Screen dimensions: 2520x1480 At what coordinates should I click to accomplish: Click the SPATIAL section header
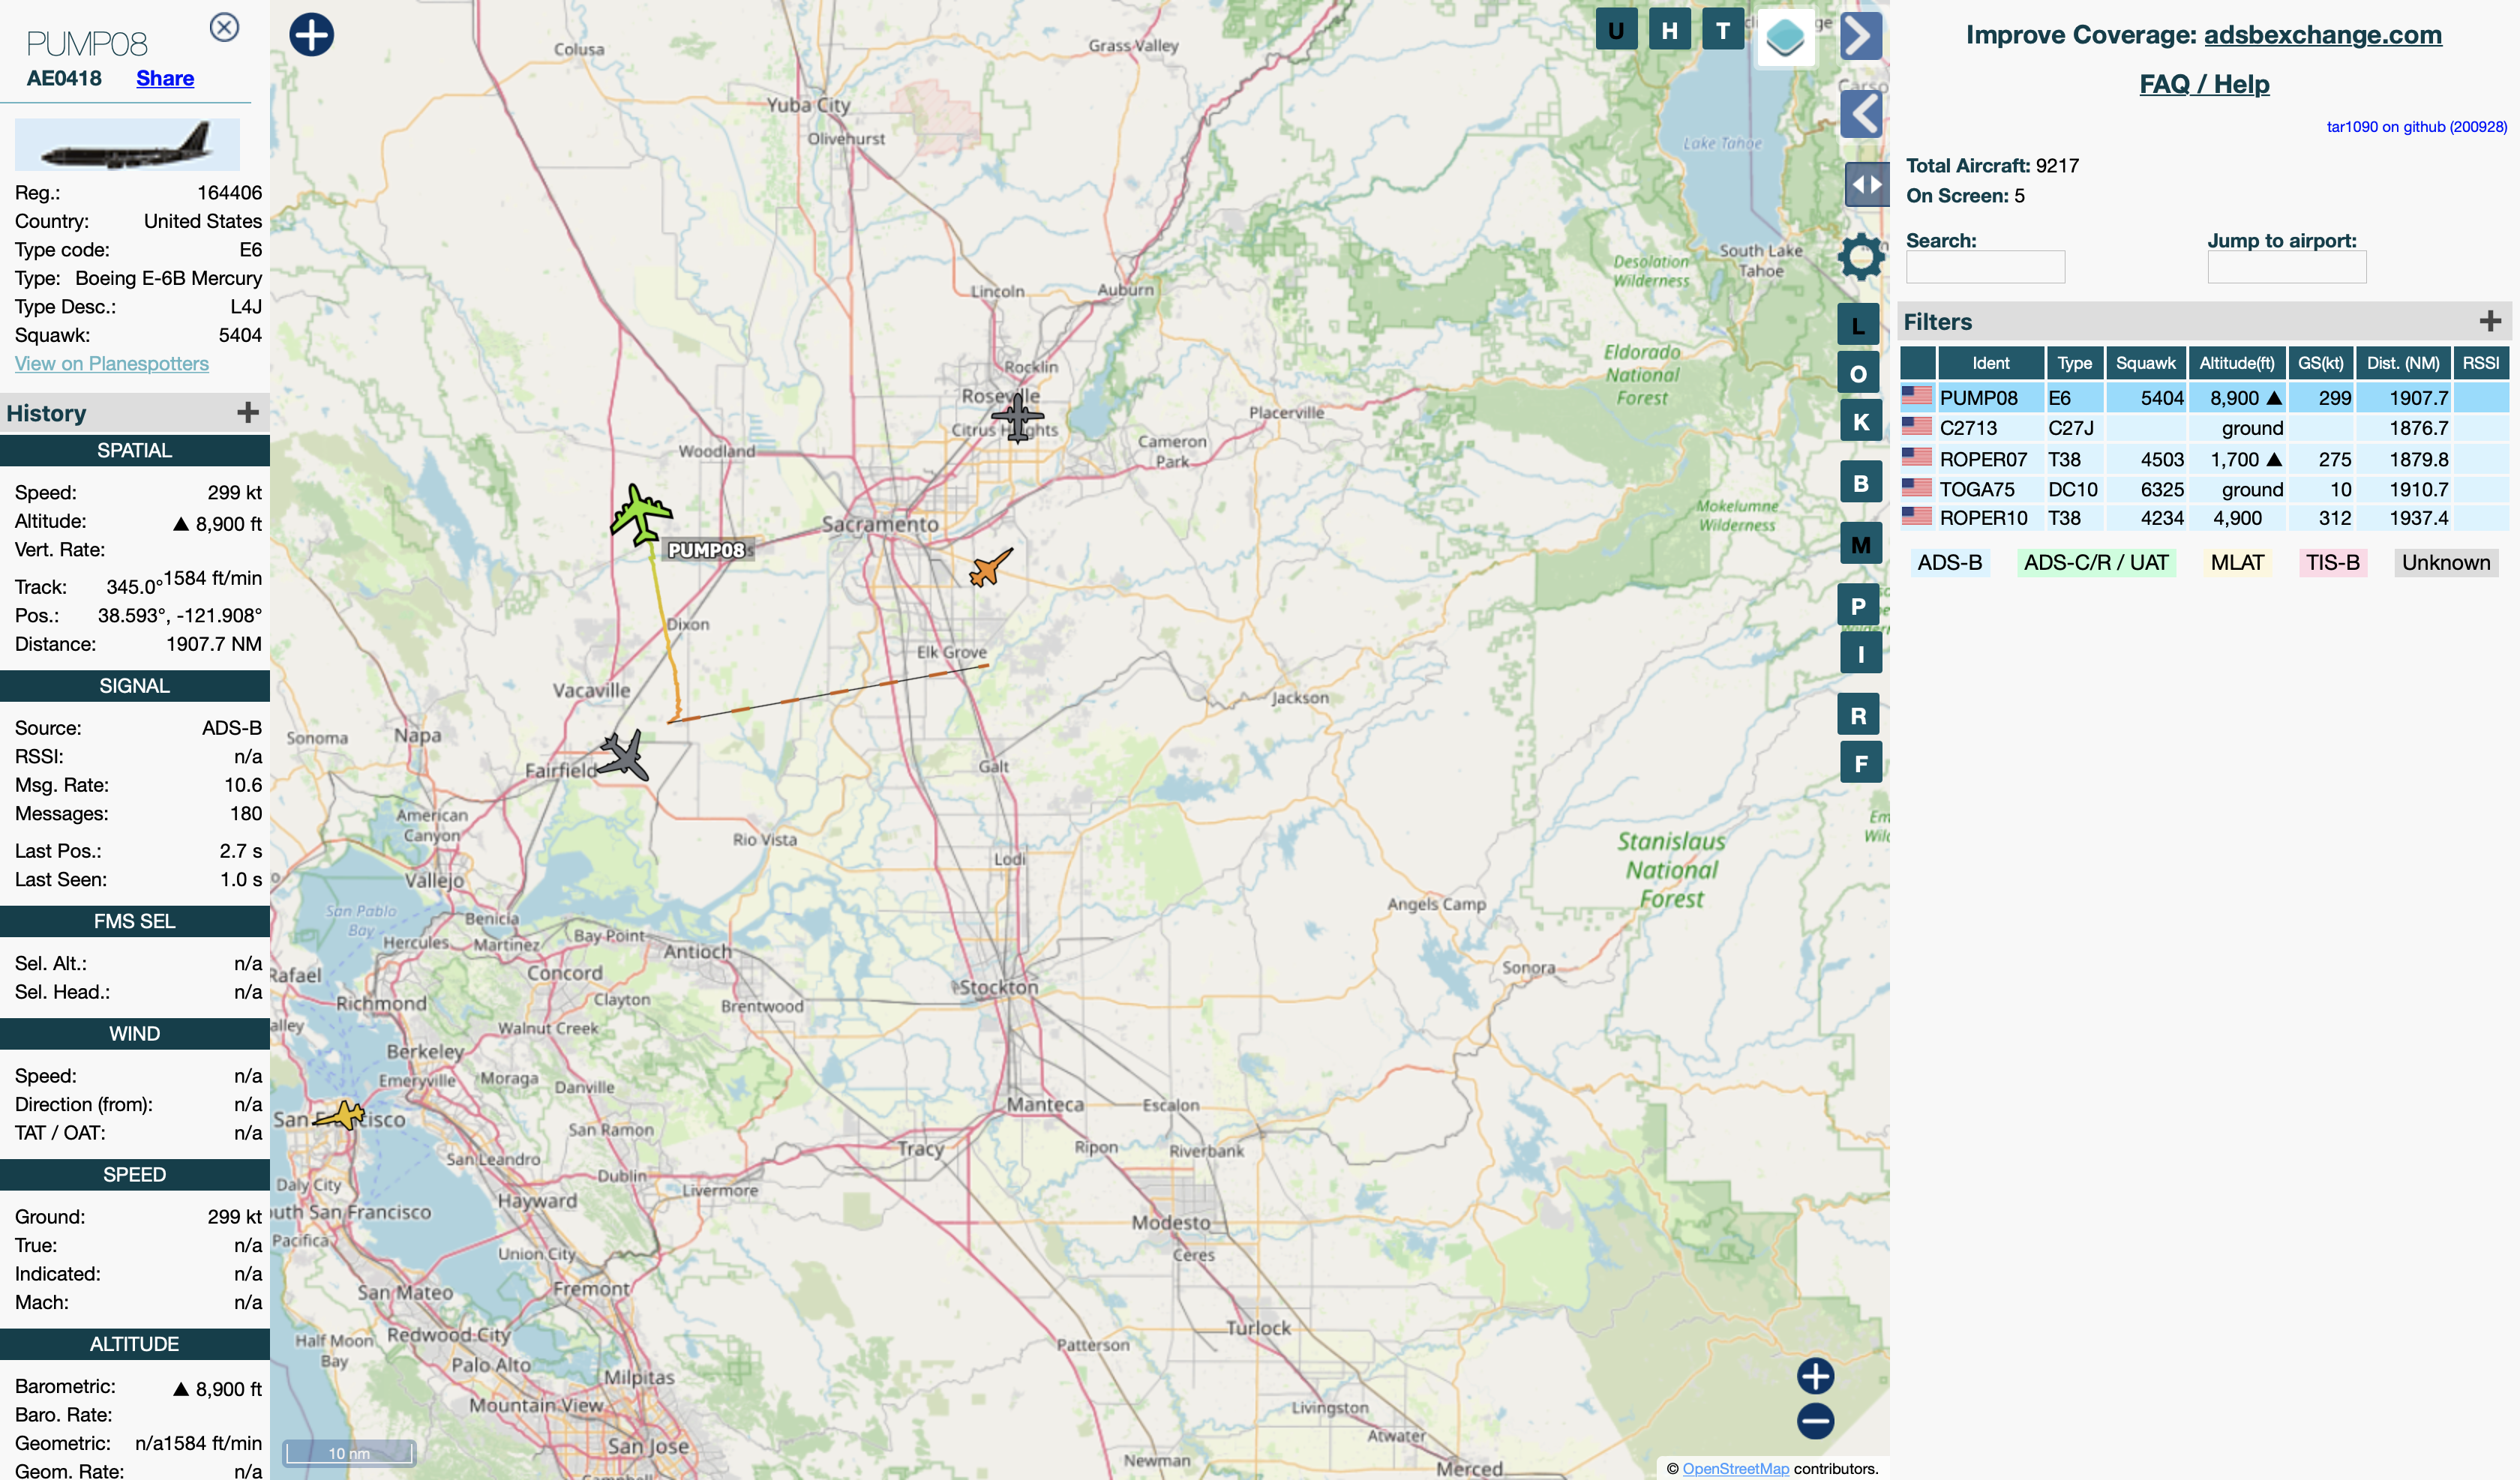point(135,450)
